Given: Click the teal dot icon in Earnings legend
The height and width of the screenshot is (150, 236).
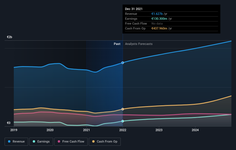Looking at the screenshot, I should click(34, 141).
